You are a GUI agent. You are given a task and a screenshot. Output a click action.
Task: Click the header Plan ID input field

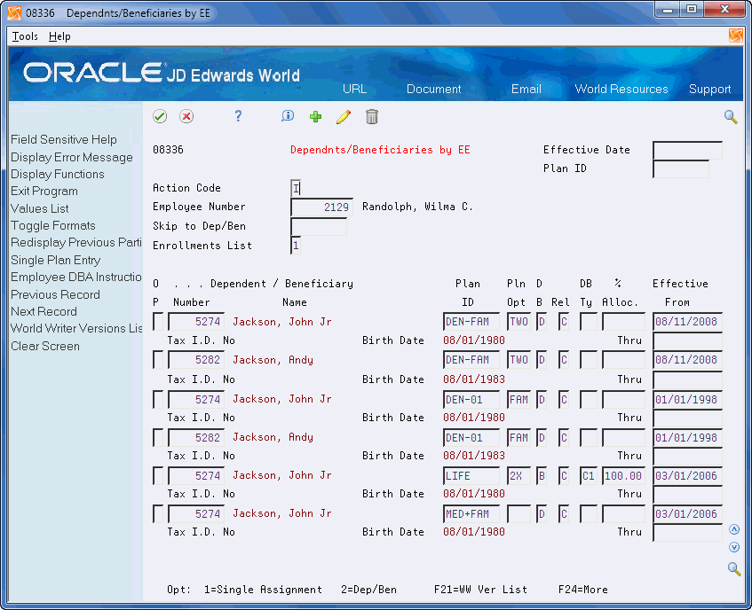[681, 169]
